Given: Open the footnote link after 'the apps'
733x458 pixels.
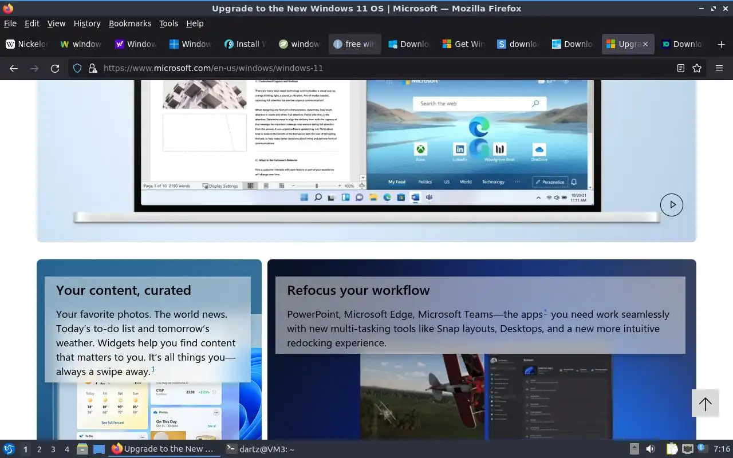Looking at the screenshot, I should 545,311.
